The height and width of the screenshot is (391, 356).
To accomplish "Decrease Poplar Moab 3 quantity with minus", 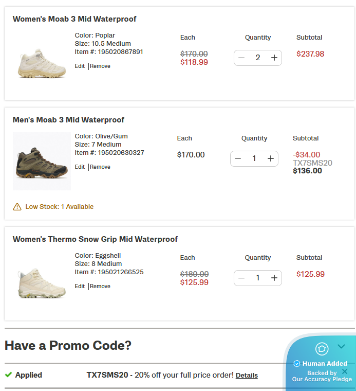I will pos(241,58).
